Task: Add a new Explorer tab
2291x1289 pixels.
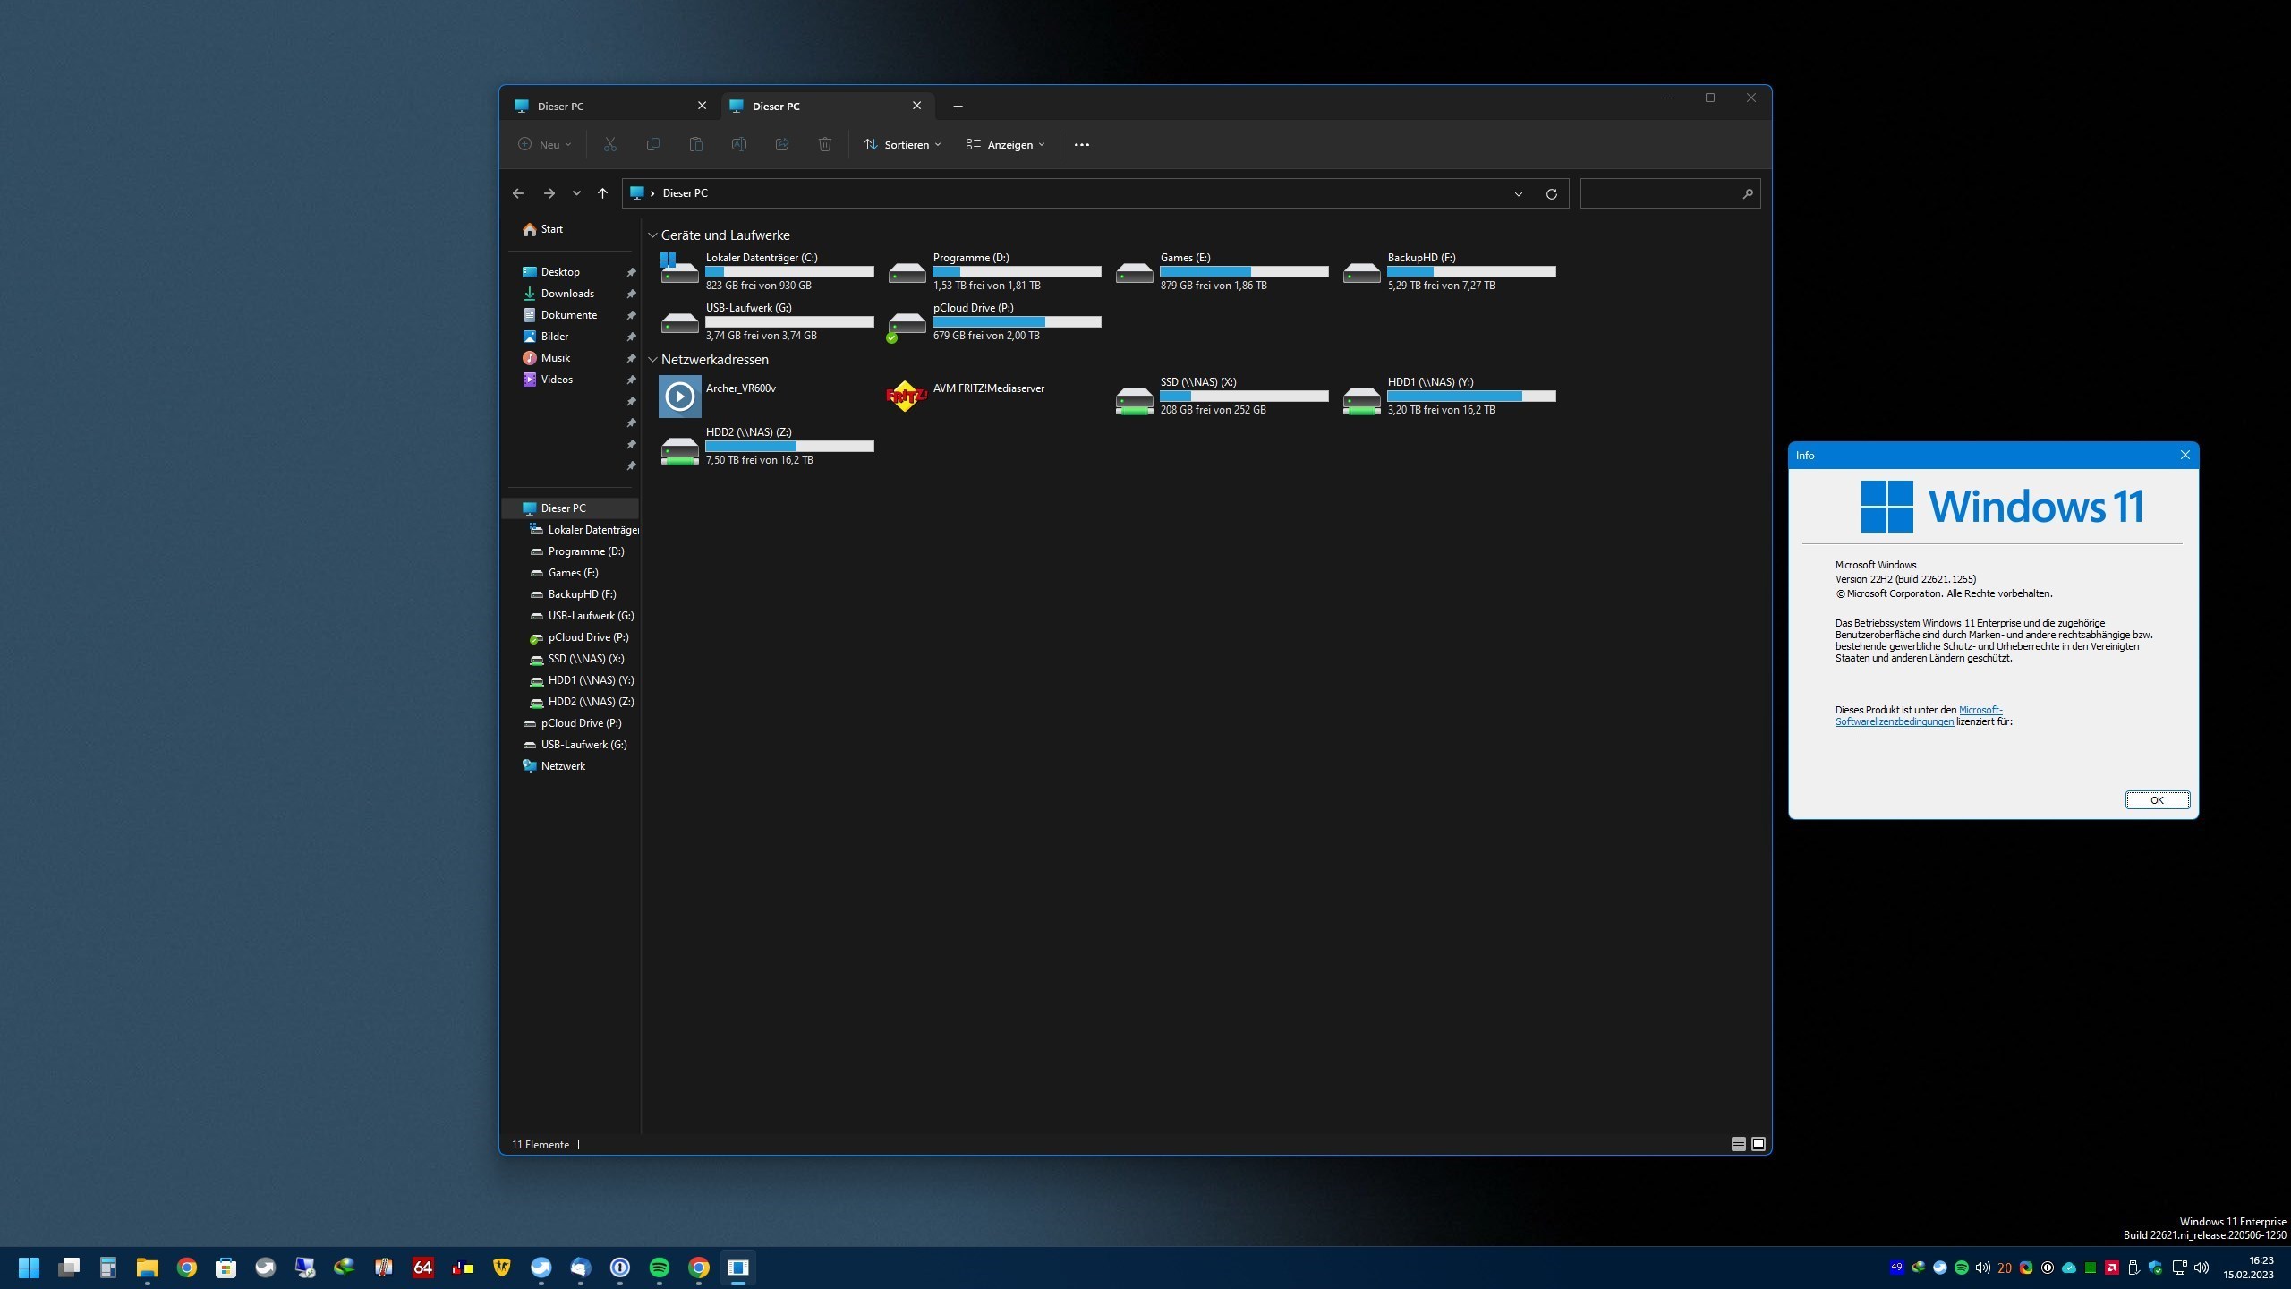Action: [x=958, y=106]
